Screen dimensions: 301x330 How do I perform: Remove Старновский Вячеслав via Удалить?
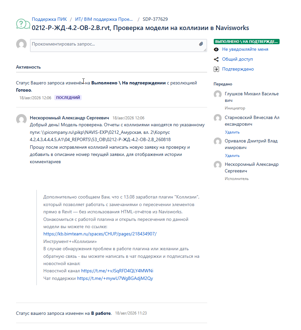pos(232,132)
